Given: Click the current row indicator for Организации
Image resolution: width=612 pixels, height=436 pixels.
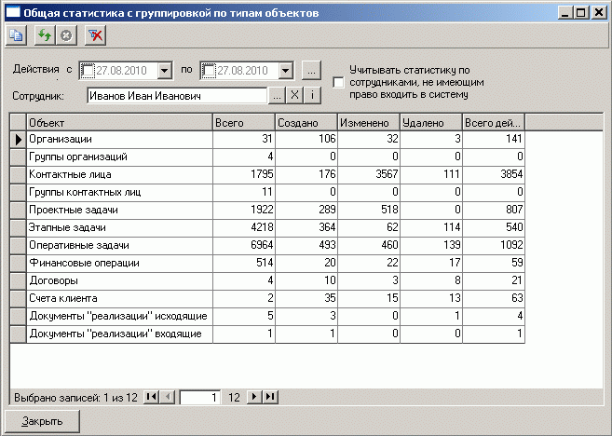Looking at the screenshot, I should coord(18,140).
